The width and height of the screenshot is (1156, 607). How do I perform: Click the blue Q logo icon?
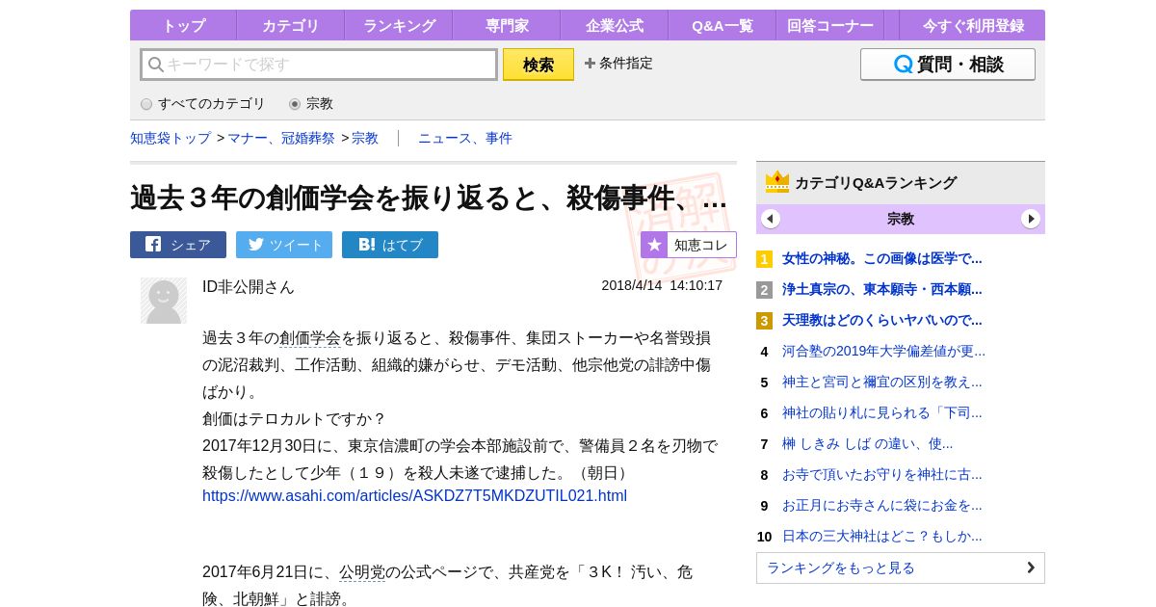[x=903, y=65]
